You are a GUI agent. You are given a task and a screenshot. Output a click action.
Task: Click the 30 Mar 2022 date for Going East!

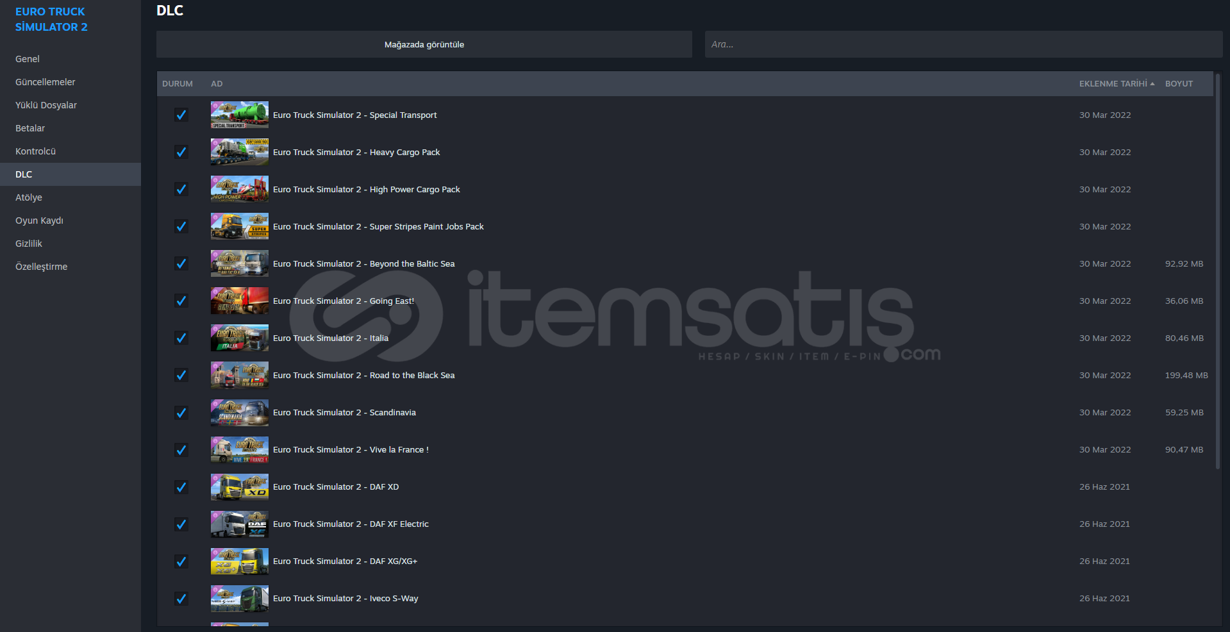click(x=1105, y=301)
